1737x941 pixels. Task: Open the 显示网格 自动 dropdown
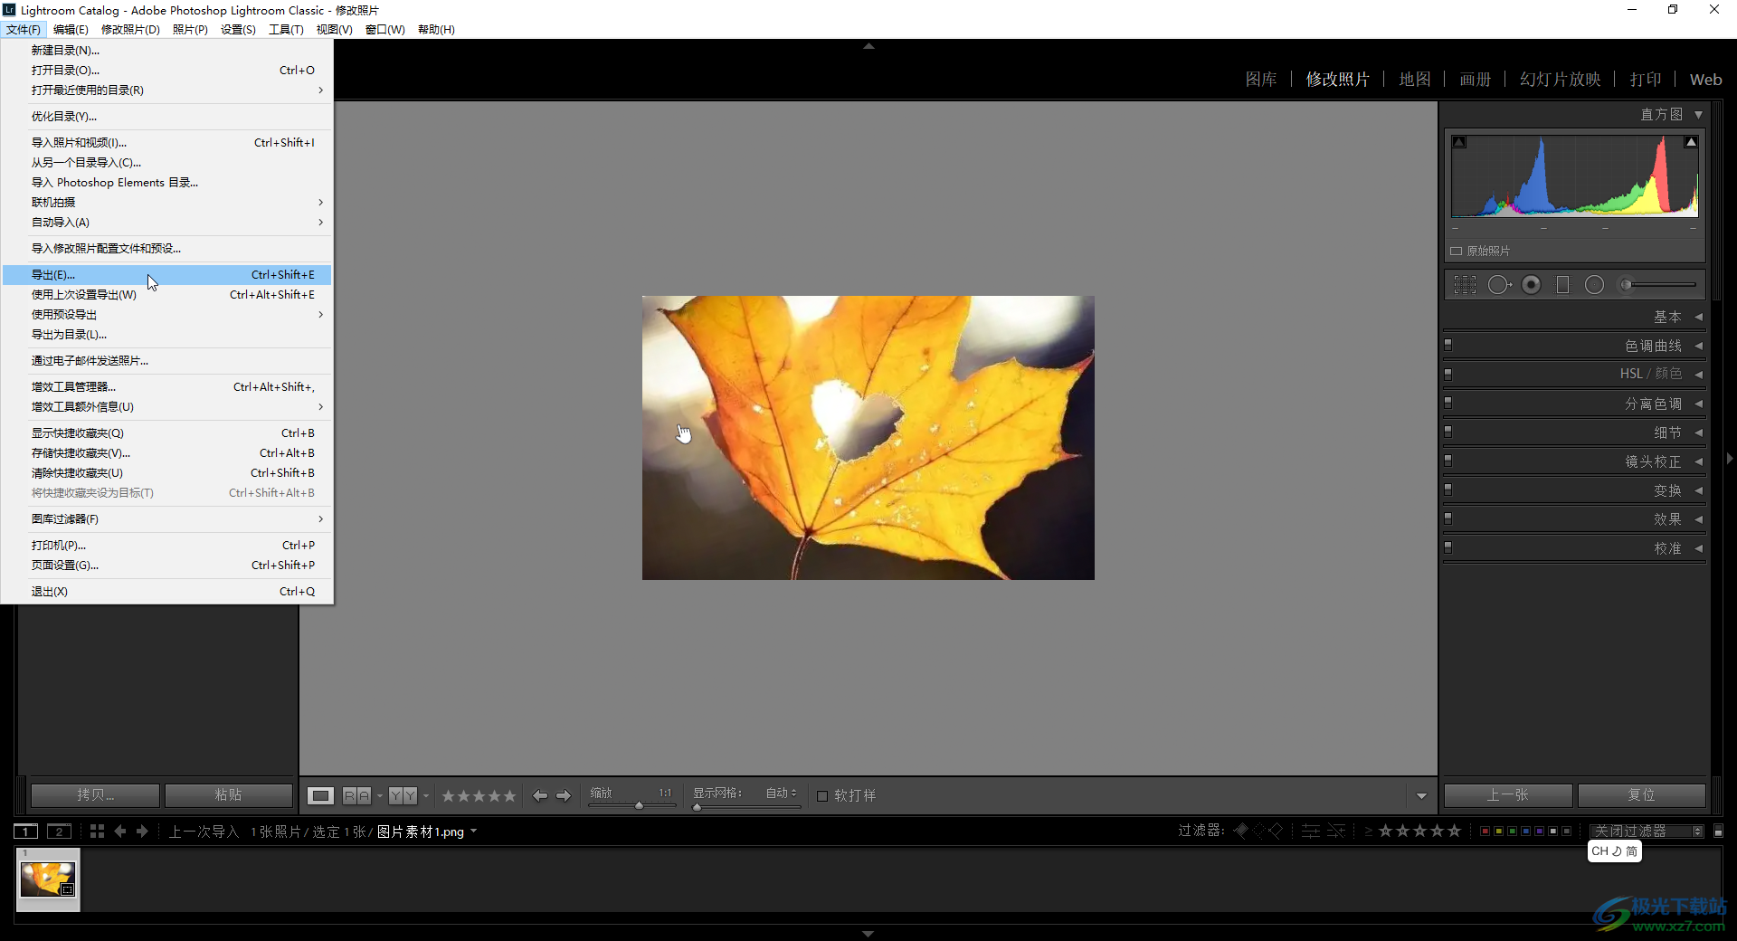coord(782,793)
